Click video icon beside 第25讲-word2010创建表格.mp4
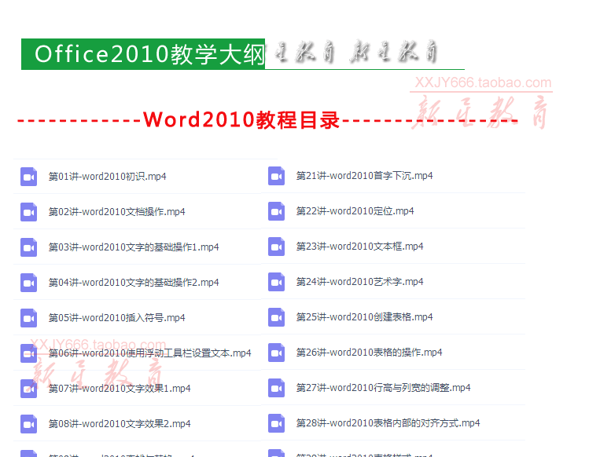This screenshot has width=589, height=457. point(277,317)
